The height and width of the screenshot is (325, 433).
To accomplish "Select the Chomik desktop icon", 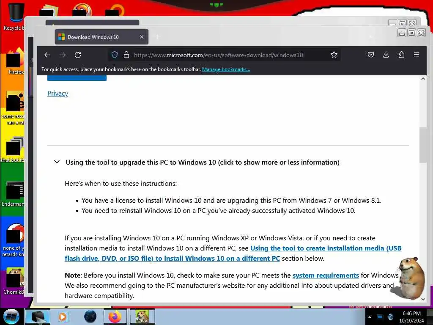I will click(x=14, y=281).
